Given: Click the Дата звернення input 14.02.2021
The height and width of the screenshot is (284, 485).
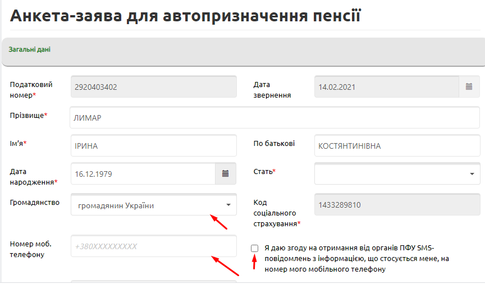Looking at the screenshot, I should pos(387,87).
